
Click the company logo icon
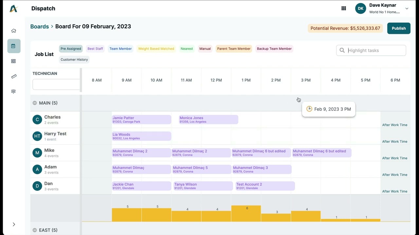coord(13,8)
